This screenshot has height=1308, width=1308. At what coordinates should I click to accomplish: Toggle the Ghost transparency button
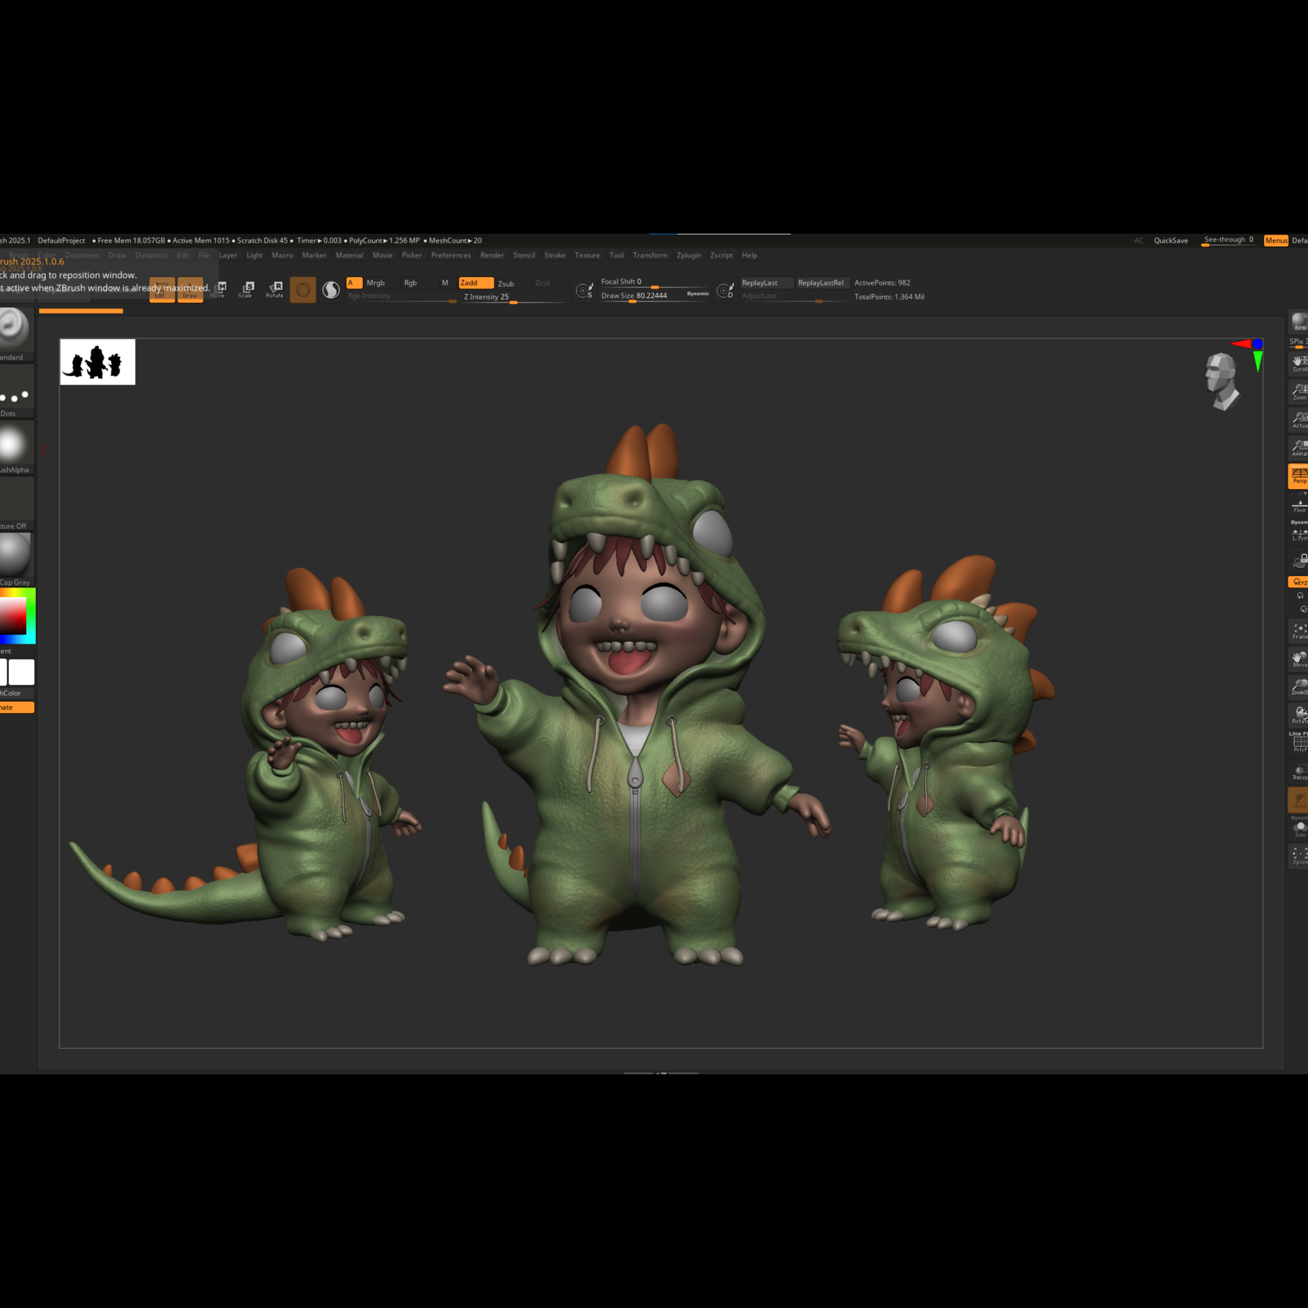pos(1298,800)
